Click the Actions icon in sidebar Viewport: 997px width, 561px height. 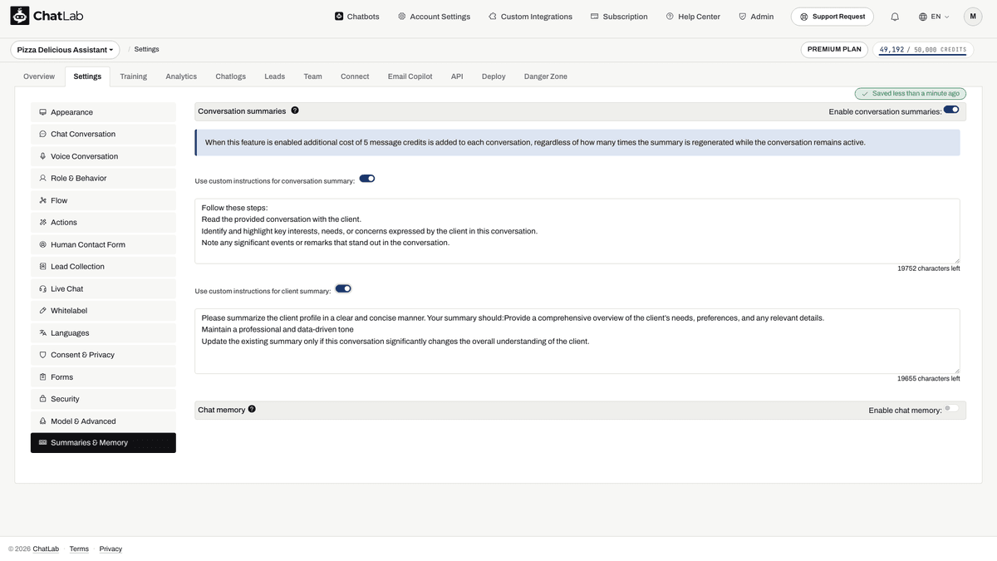coord(42,222)
